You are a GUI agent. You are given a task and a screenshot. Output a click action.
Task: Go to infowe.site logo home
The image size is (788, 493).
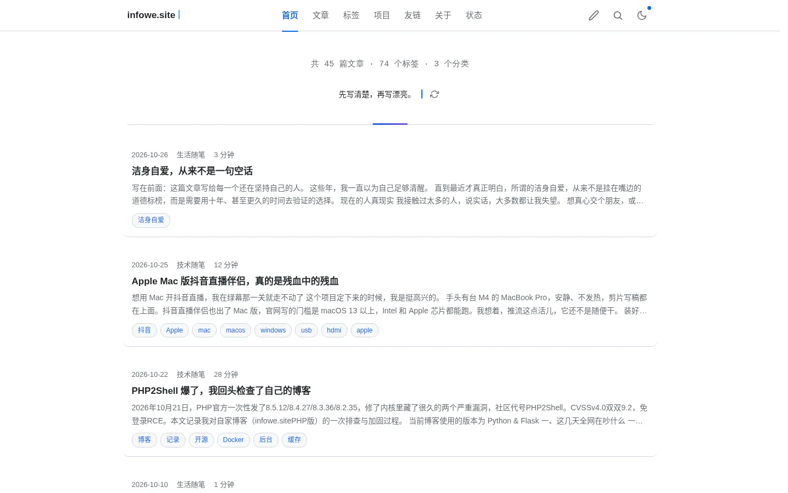pos(152,15)
